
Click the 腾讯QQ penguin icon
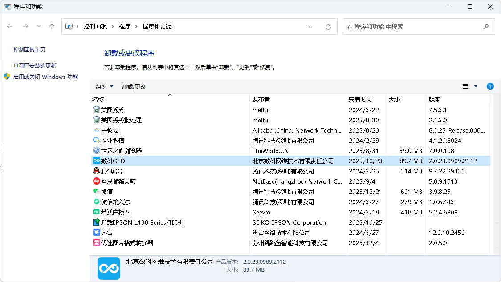click(x=96, y=171)
